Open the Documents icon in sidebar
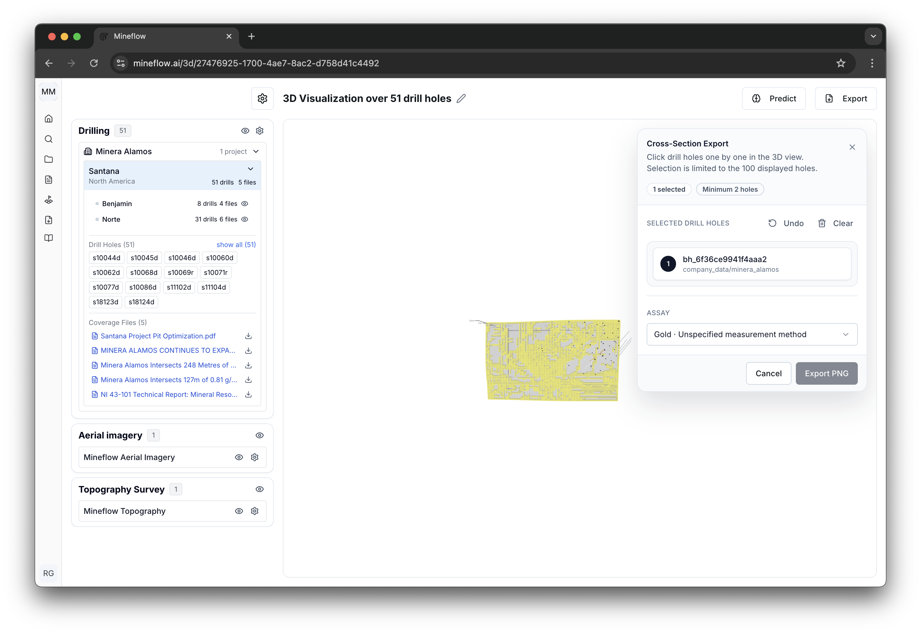 pos(48,179)
